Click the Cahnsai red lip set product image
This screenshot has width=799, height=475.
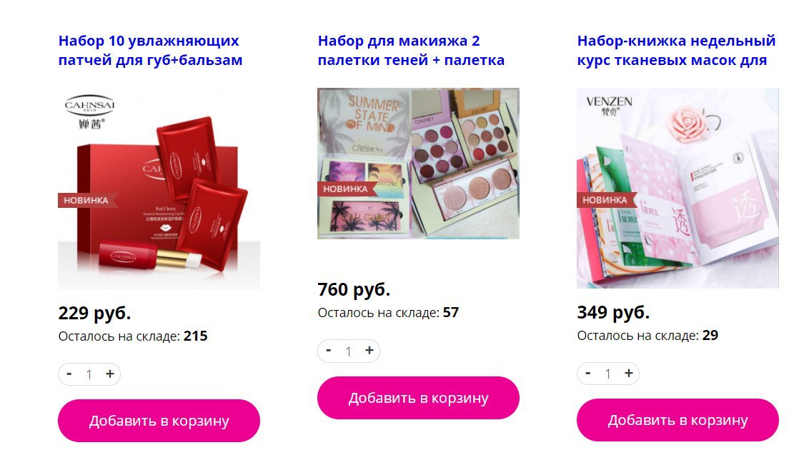(x=159, y=189)
